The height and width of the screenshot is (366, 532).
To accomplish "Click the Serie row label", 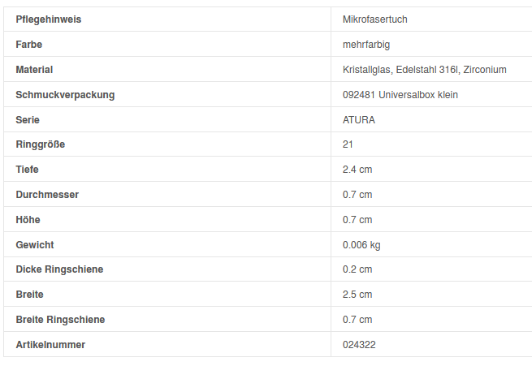I will (x=28, y=120).
